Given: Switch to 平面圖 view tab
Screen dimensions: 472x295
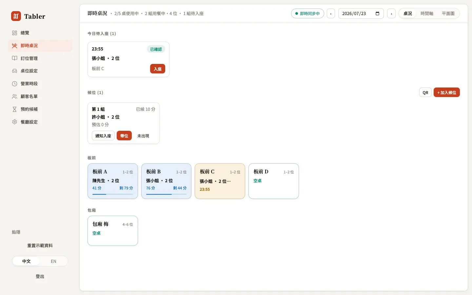Looking at the screenshot, I should [448, 13].
